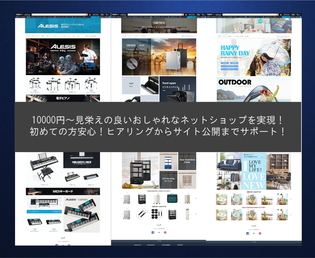
Task: Play the Front open suitcase video
Action: pyautogui.click(x=178, y=94)
